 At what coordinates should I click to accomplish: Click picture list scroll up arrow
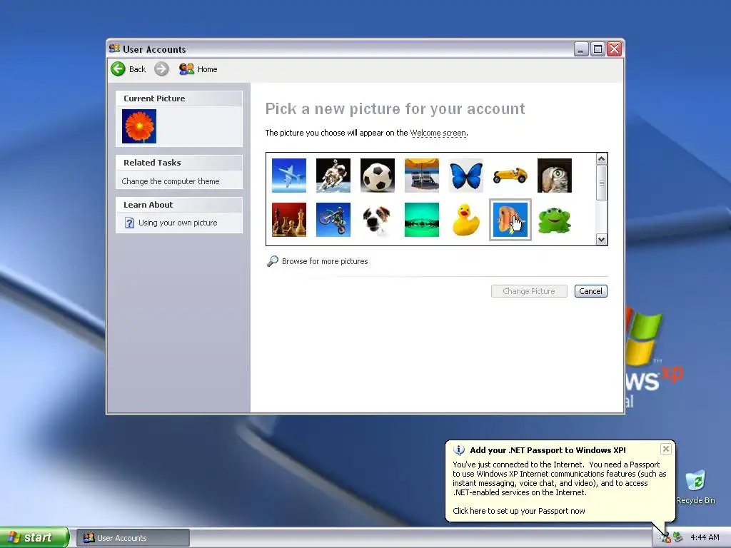point(601,159)
